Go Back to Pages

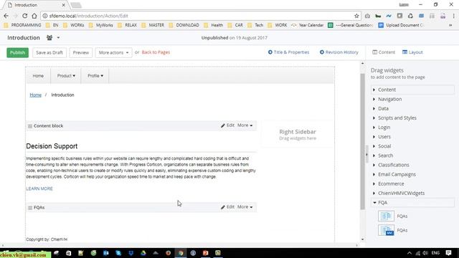click(x=156, y=52)
